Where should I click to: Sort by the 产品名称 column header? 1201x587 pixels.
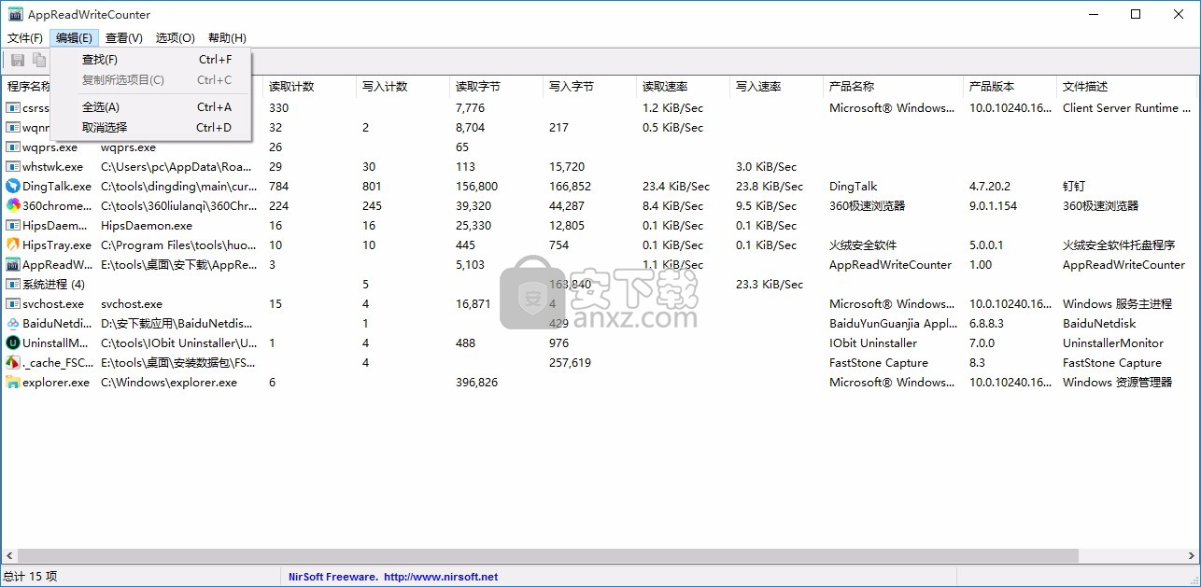coord(893,87)
